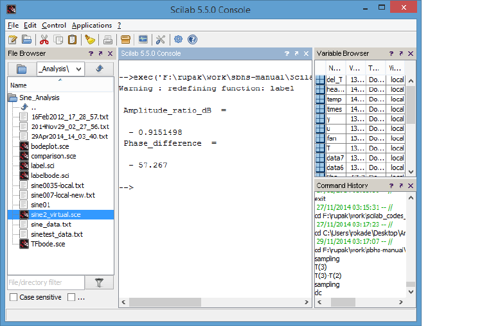Open the Applications menu
This screenshot has width=500, height=326.
(91, 25)
